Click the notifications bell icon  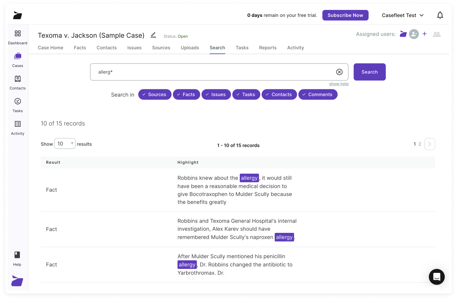coord(440,15)
